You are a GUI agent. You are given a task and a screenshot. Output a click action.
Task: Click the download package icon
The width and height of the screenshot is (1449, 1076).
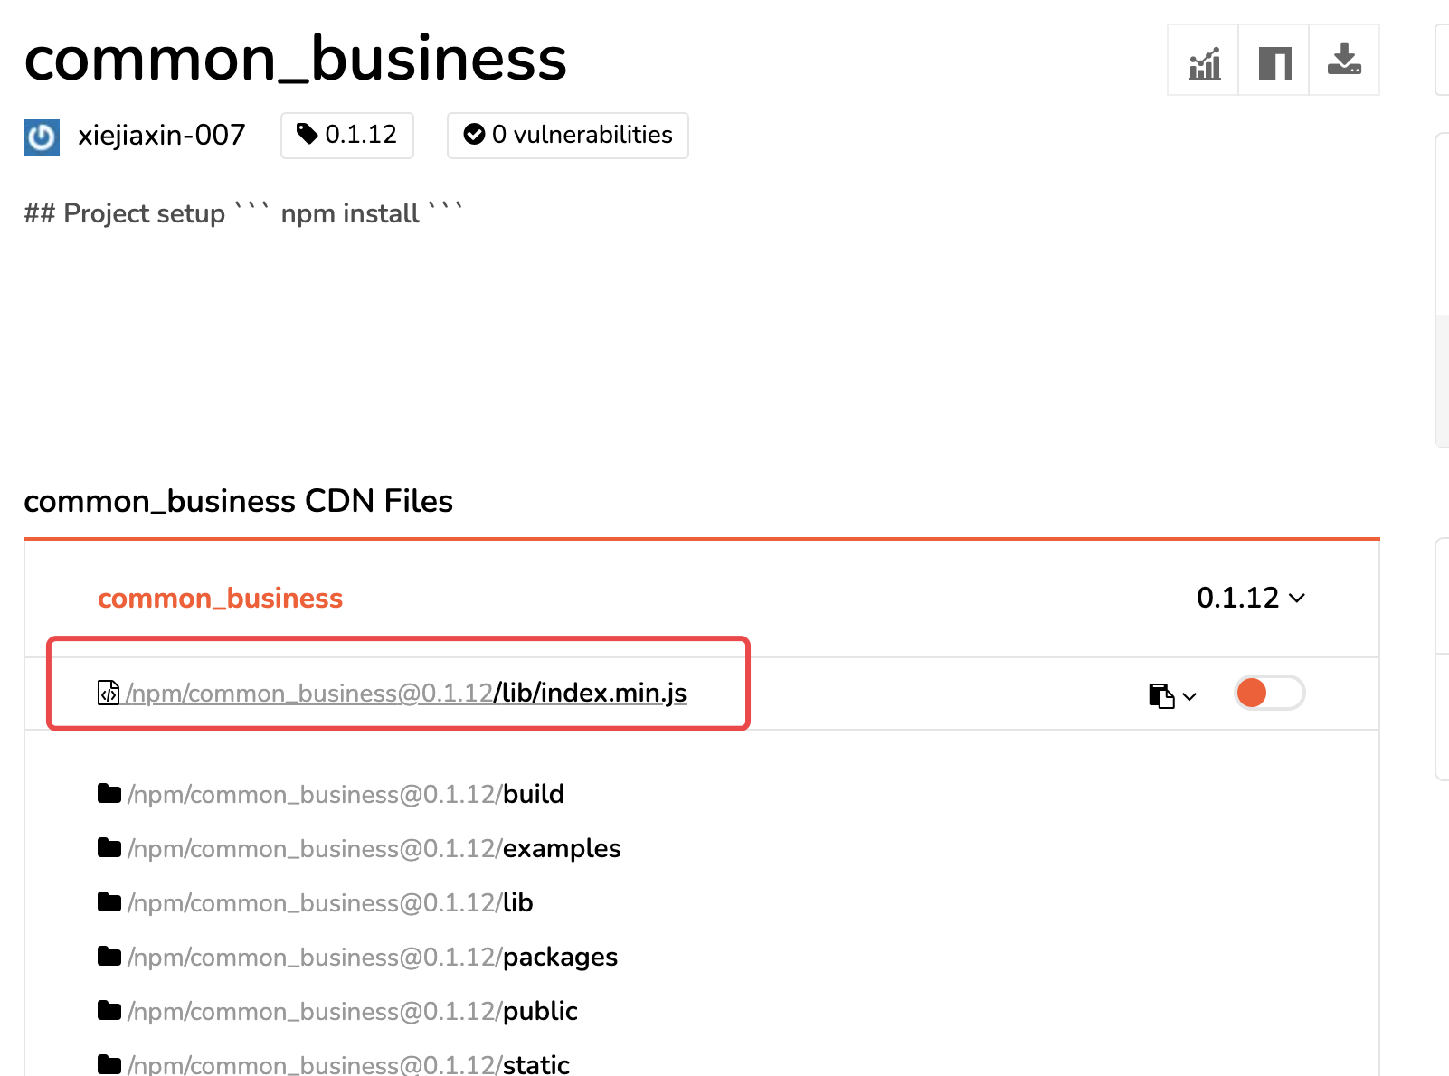pyautogui.click(x=1344, y=61)
